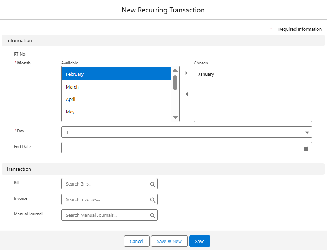
Task: Open the Day dropdown
Action: coord(187,132)
